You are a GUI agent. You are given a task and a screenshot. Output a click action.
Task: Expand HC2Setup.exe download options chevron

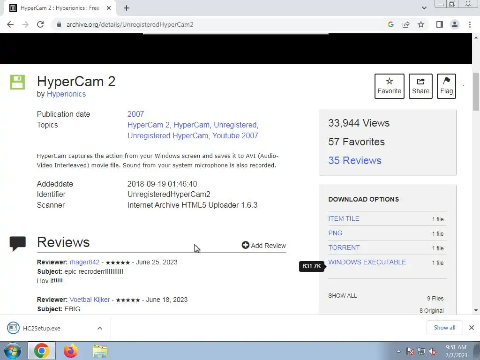click(x=100, y=328)
